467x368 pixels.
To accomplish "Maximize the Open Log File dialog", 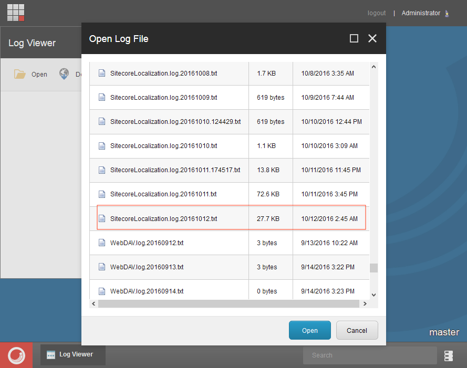I will pyautogui.click(x=354, y=38).
